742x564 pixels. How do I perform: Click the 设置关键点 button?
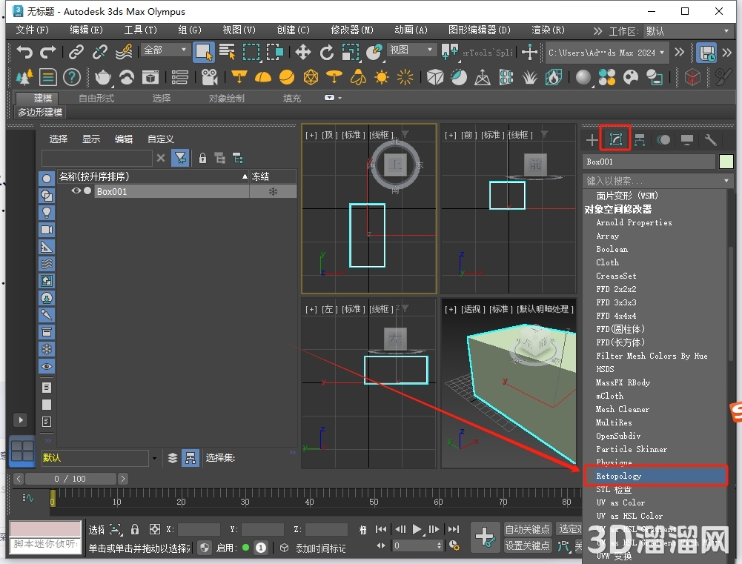point(528,545)
